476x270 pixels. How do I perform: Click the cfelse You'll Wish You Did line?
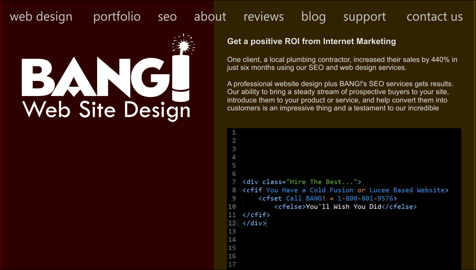pyautogui.click(x=345, y=207)
